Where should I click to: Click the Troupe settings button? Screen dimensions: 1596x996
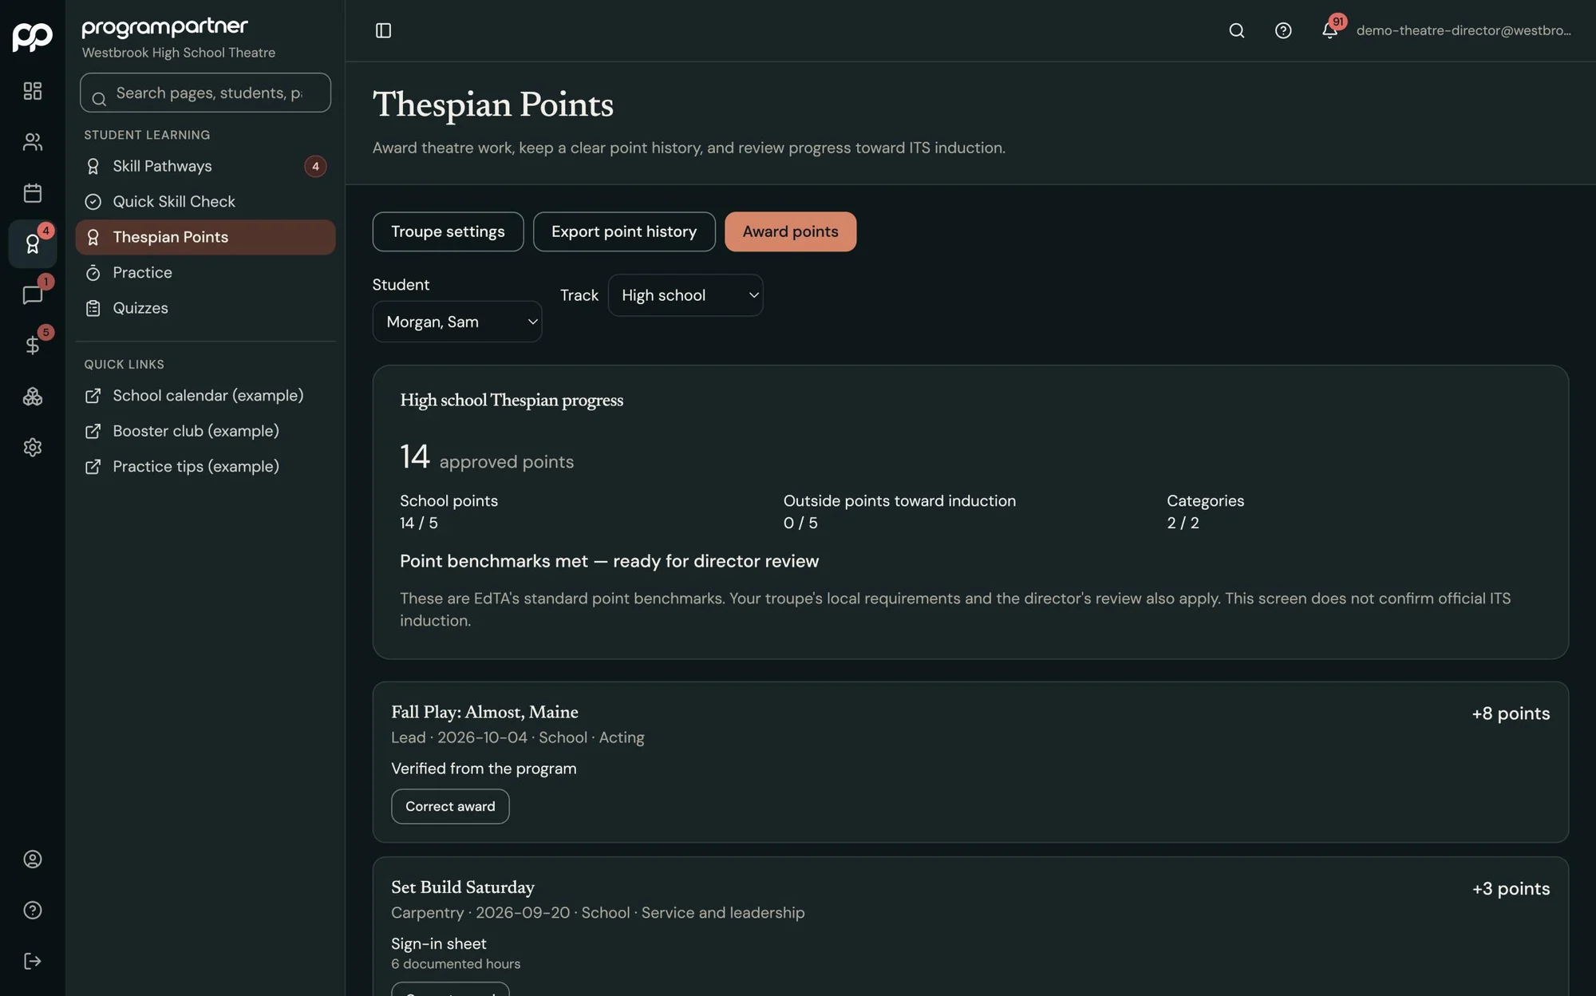448,231
